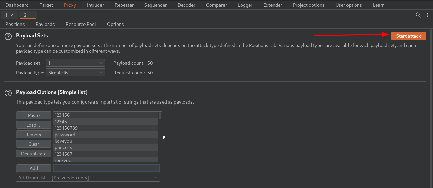Click the Clear button
433x188 pixels.
pos(34,144)
